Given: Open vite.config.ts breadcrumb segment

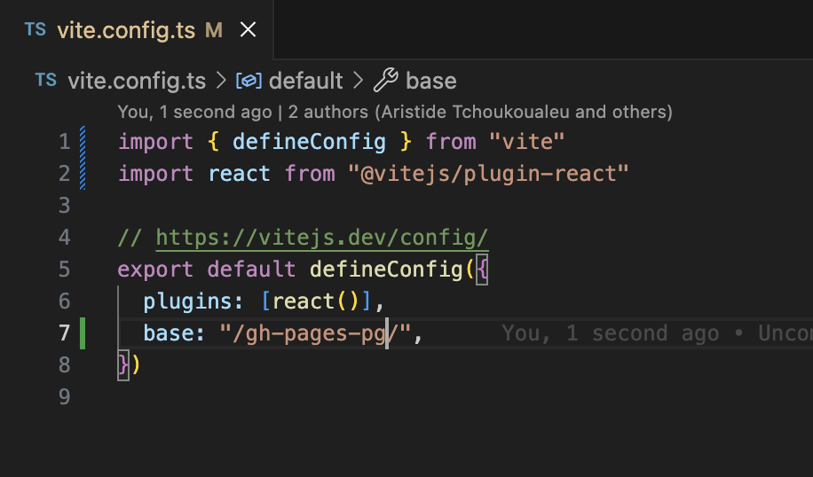Looking at the screenshot, I should (x=137, y=81).
